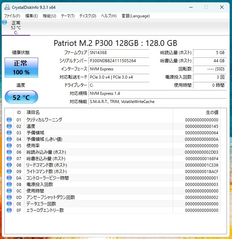Click power on hours value 0 時間
The image size is (232, 239).
(x=210, y=85)
